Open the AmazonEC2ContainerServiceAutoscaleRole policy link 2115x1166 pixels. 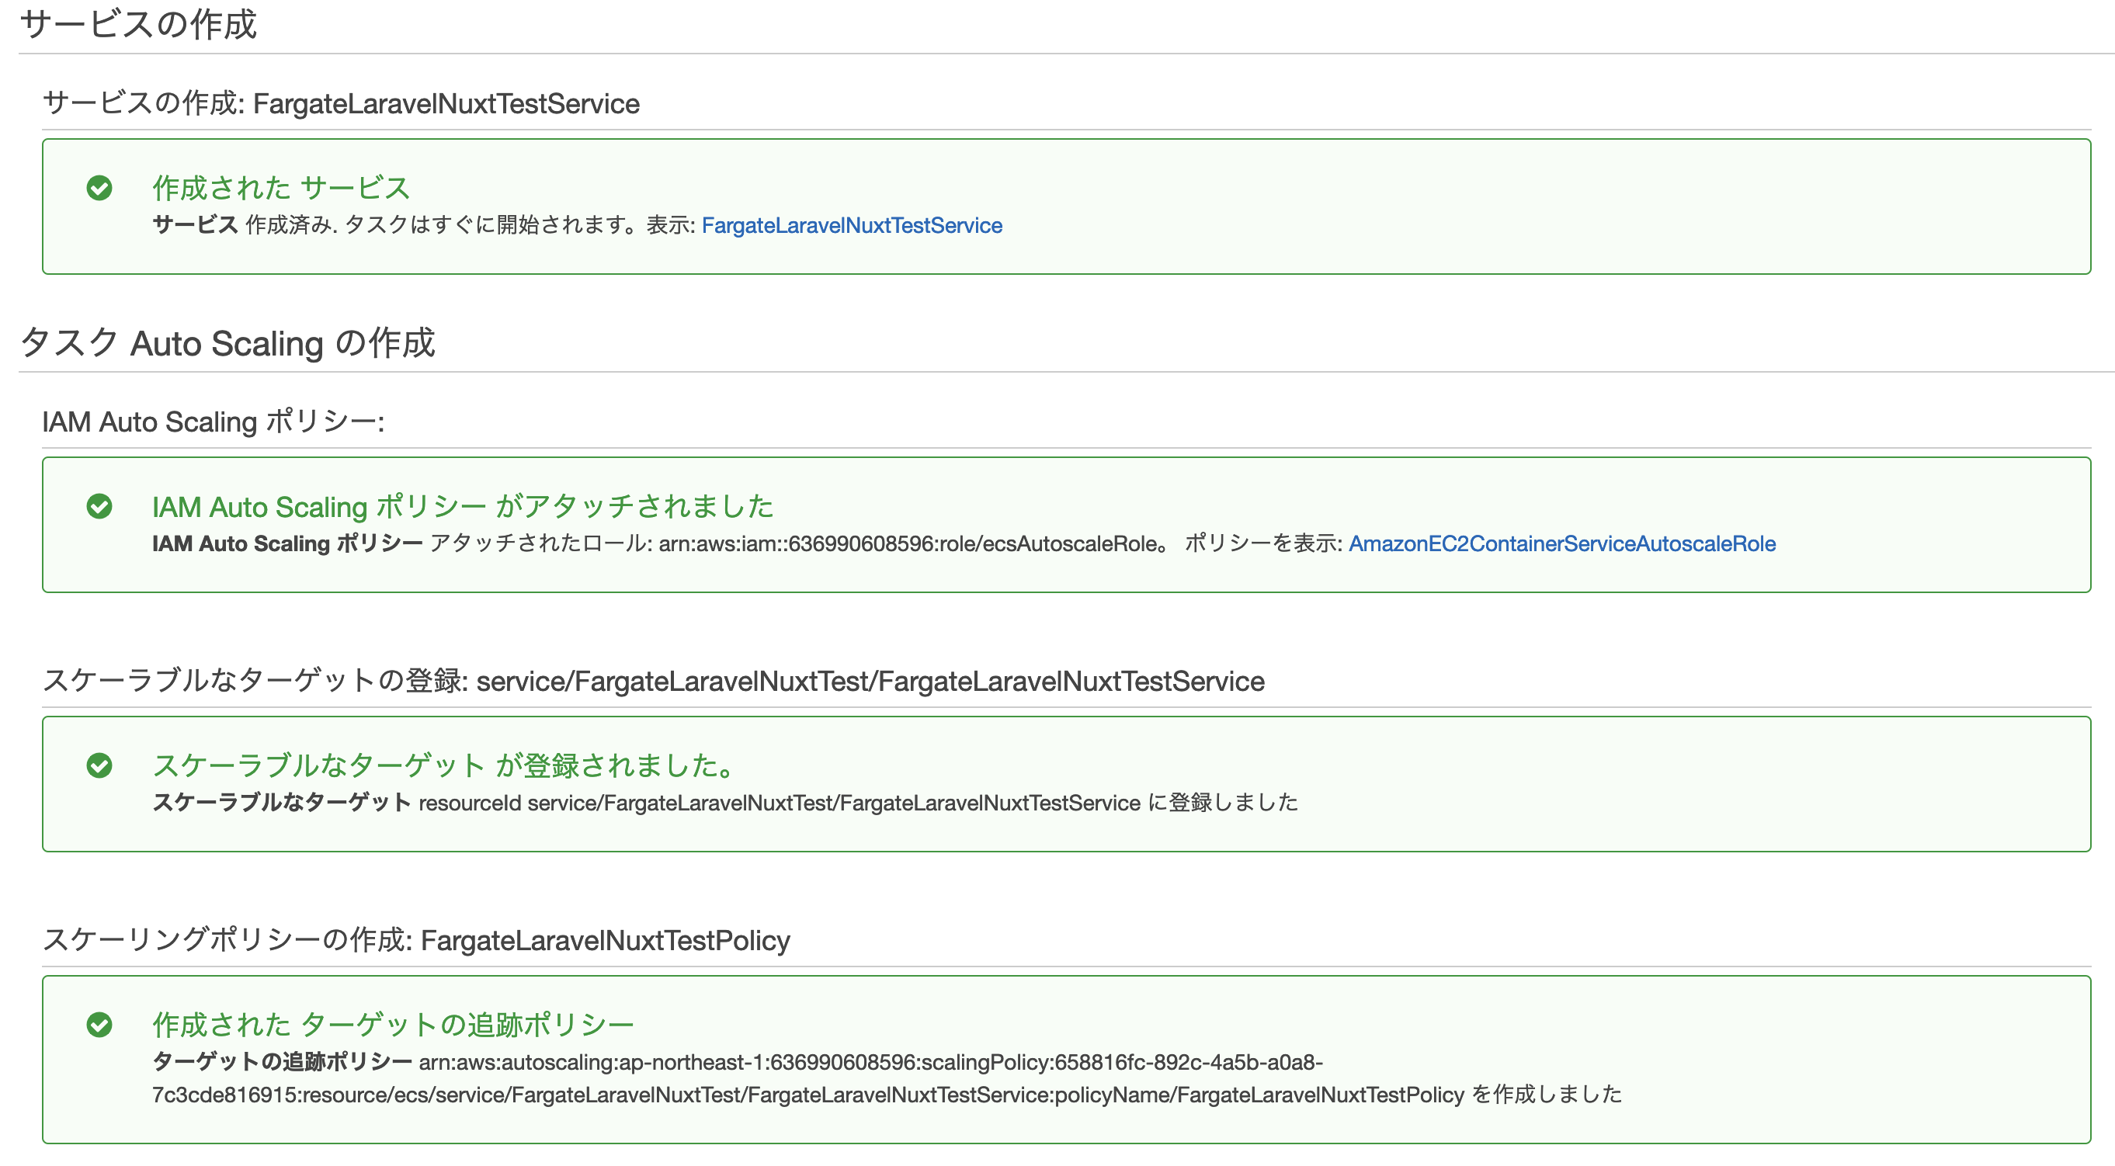click(1561, 543)
